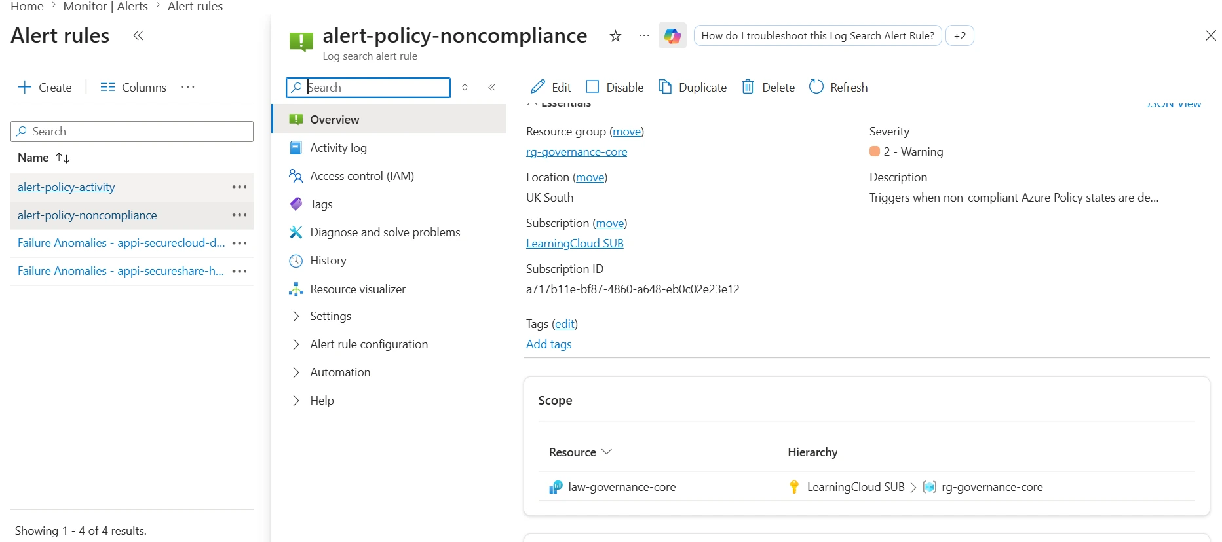Click rg-governance-core in Hierarchy
The width and height of the screenshot is (1222, 542).
pos(992,487)
